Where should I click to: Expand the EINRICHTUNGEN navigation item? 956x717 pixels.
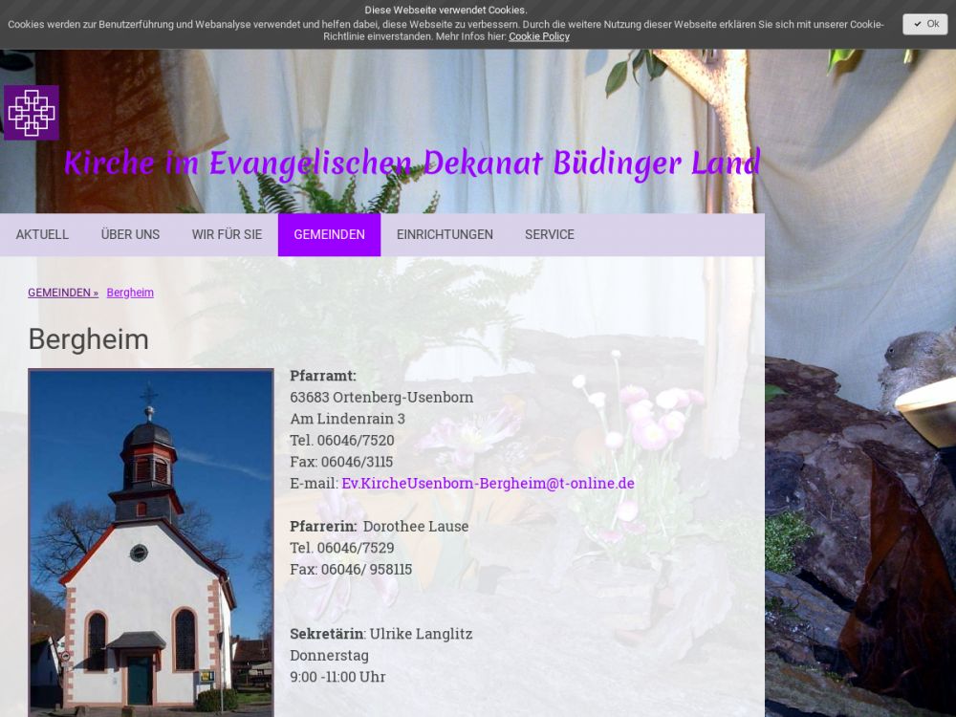tap(445, 235)
